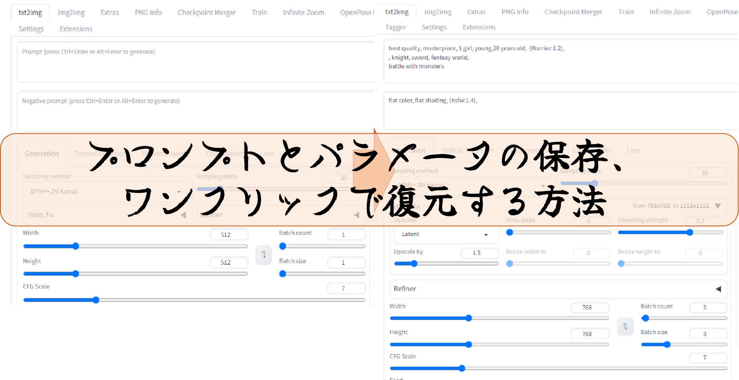Open Settings tab in right panel
The image size is (739, 380).
(x=434, y=27)
